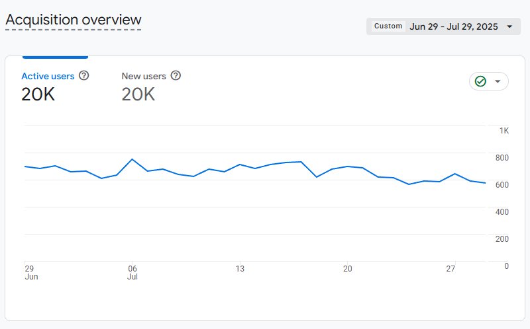This screenshot has width=530, height=329.
Task: Click the 20K value under Active users
Action: tap(38, 94)
